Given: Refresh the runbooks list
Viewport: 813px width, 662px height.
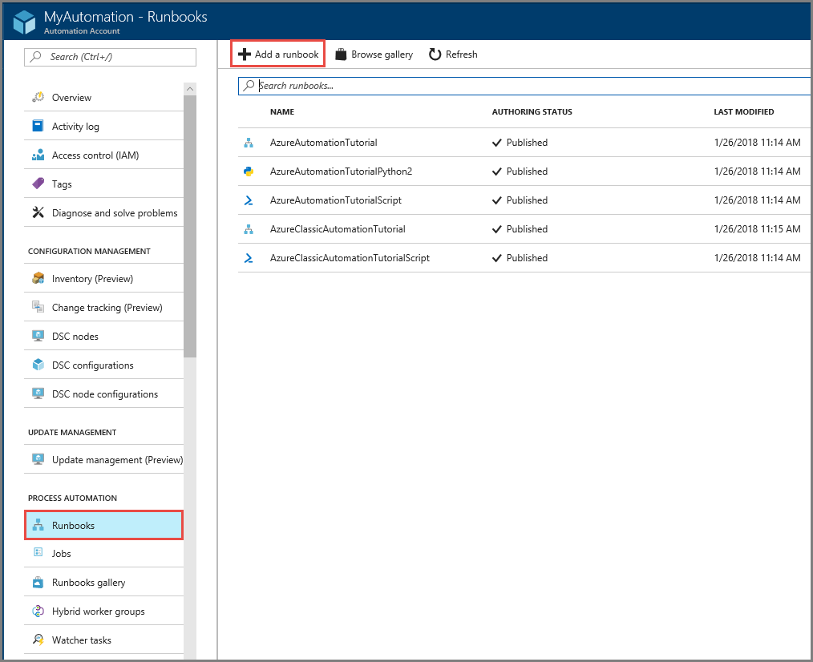Looking at the screenshot, I should pyautogui.click(x=453, y=54).
